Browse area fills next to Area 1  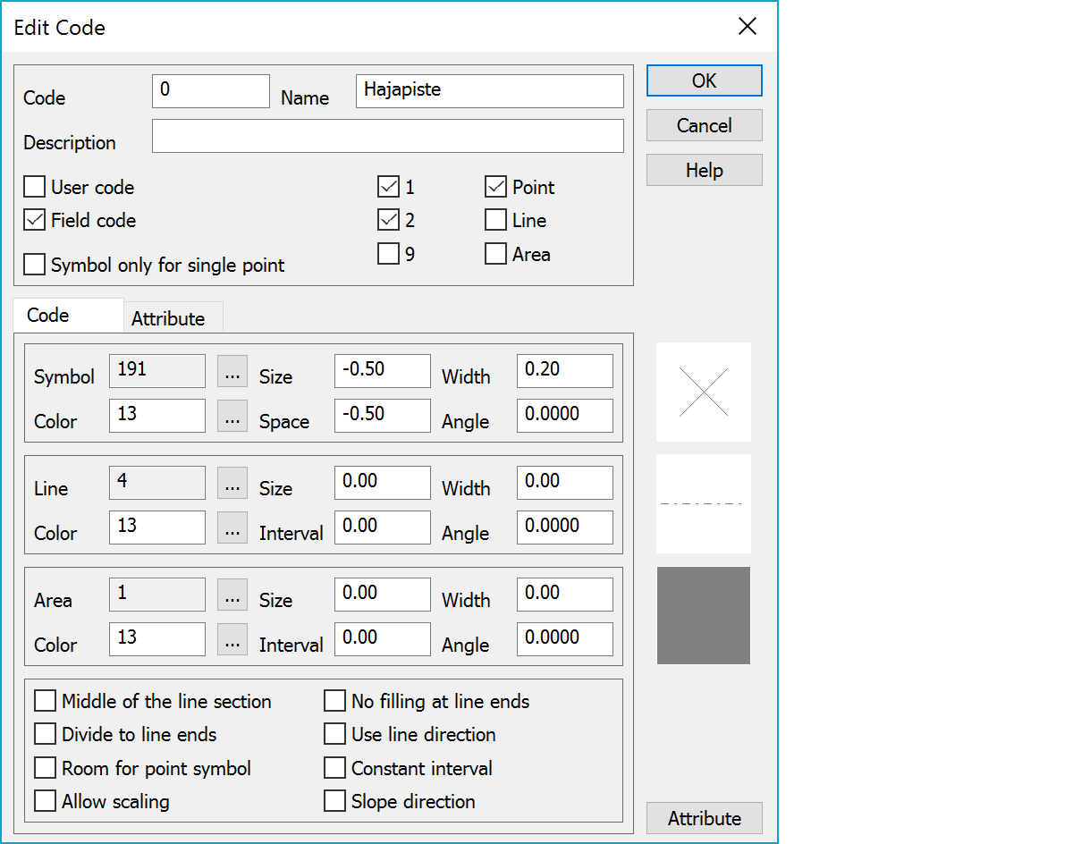(232, 595)
